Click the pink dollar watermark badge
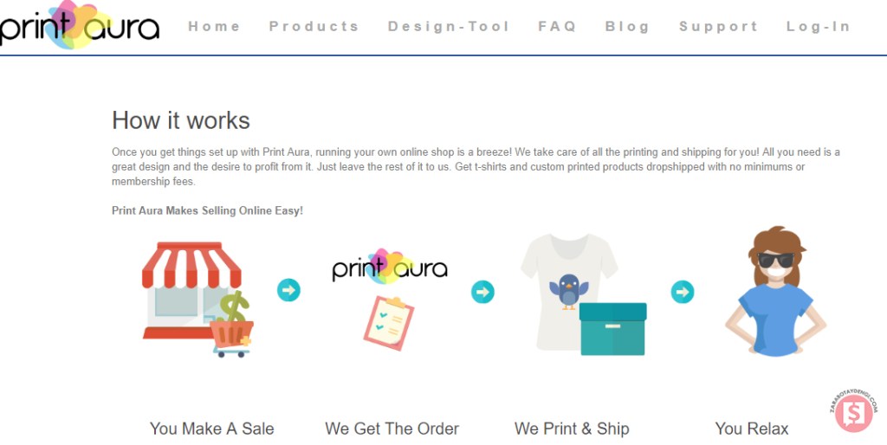 [x=853, y=411]
